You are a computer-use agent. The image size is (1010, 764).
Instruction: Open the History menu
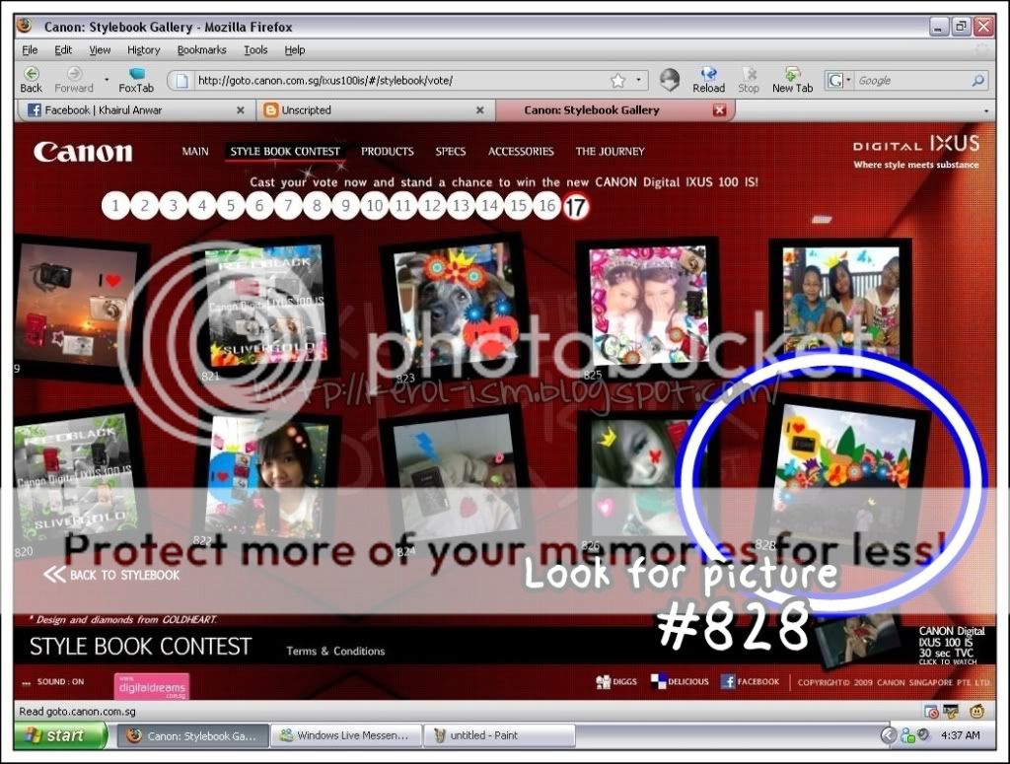(x=144, y=50)
